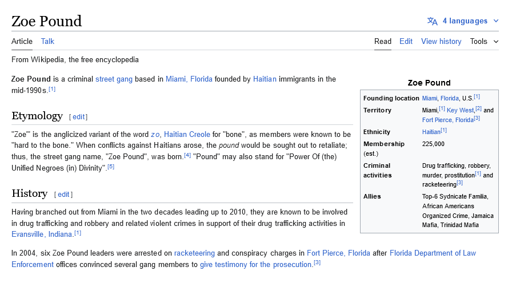Image resolution: width=516 pixels, height=283 pixels.
Task: Expand the languages chevron arrow
Action: pyautogui.click(x=496, y=21)
